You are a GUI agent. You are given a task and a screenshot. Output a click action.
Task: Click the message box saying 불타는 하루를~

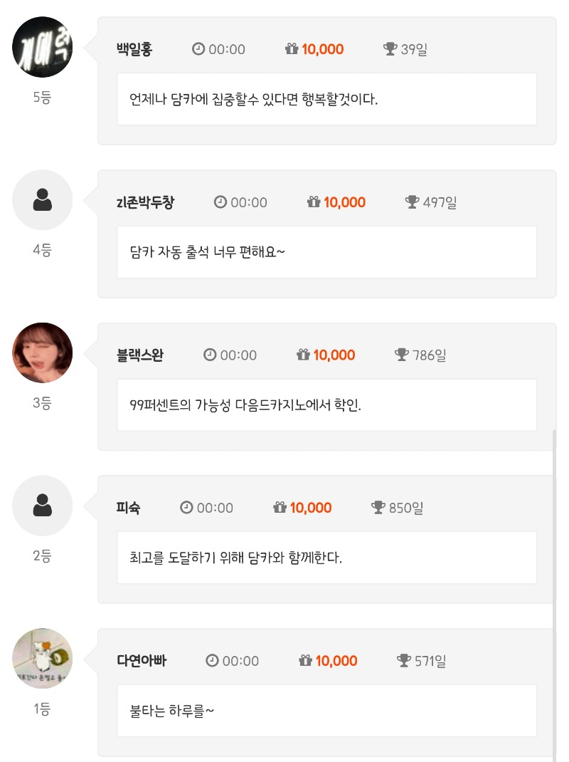point(326,711)
